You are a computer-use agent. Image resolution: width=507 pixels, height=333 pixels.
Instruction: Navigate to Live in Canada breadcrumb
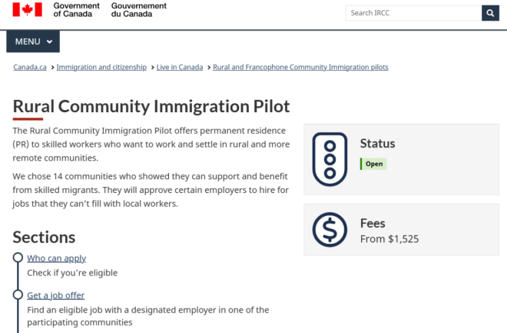pos(180,68)
